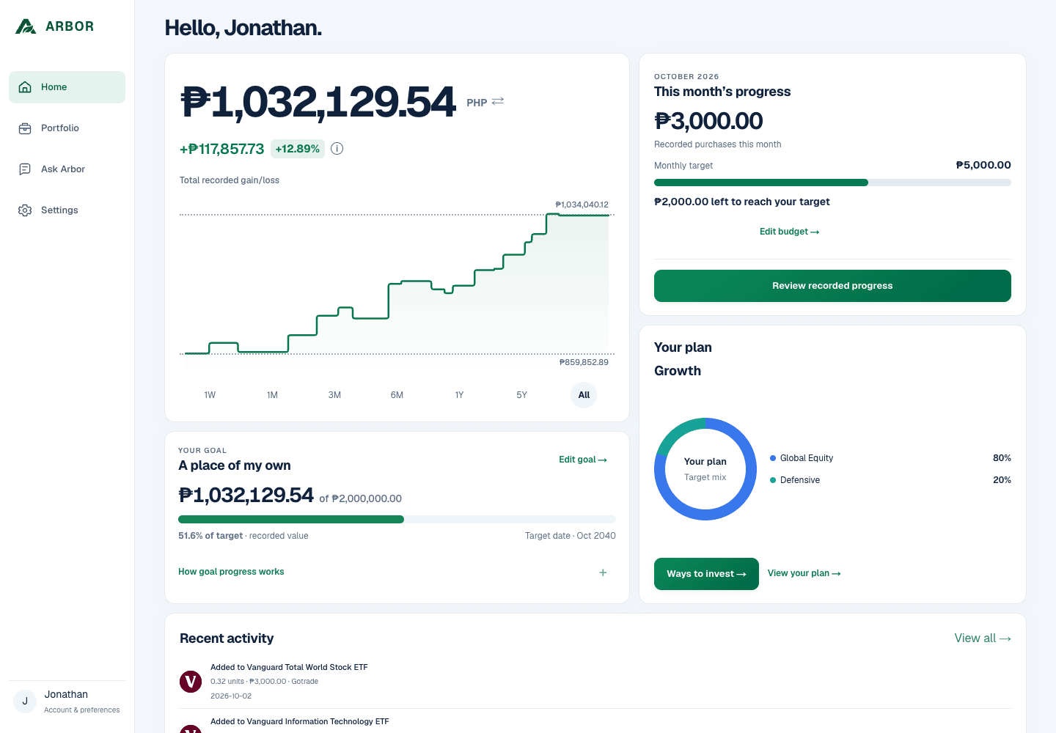Click the Arbor leaf logo icon
The width and height of the screenshot is (1056, 733).
pos(26,26)
